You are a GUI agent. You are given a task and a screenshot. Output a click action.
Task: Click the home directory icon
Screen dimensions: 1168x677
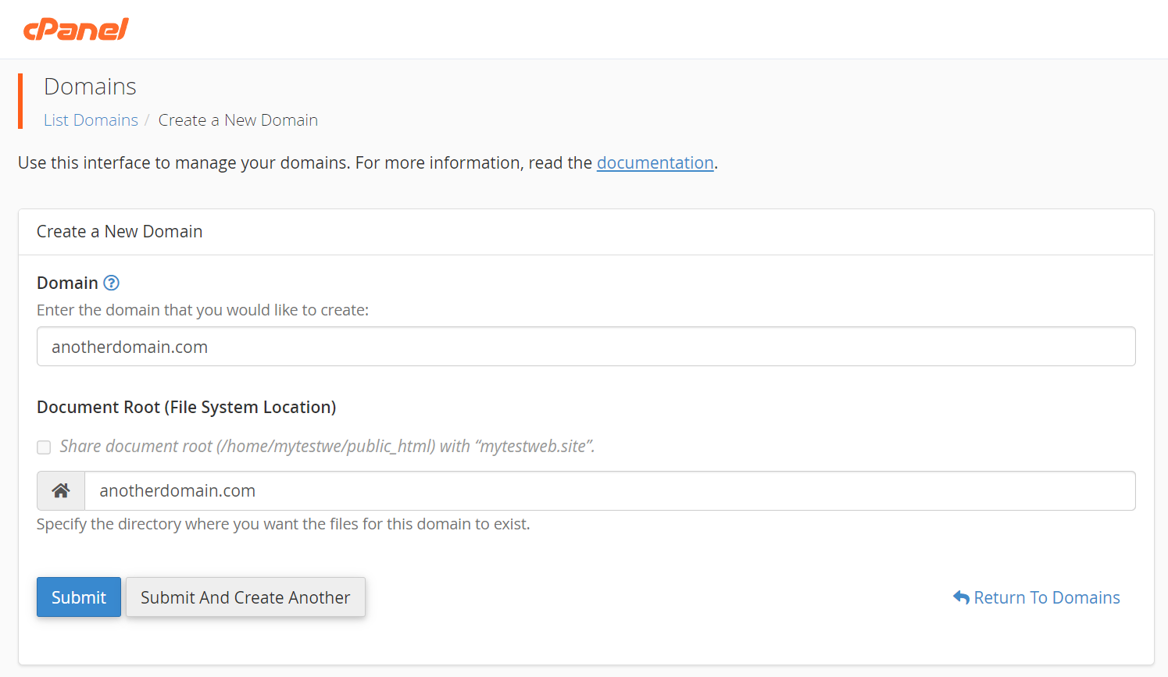[61, 490]
